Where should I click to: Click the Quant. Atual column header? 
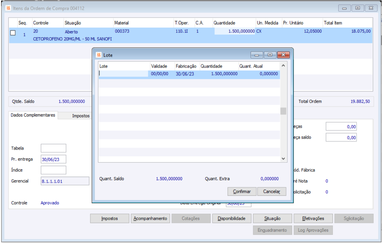[x=259, y=66]
